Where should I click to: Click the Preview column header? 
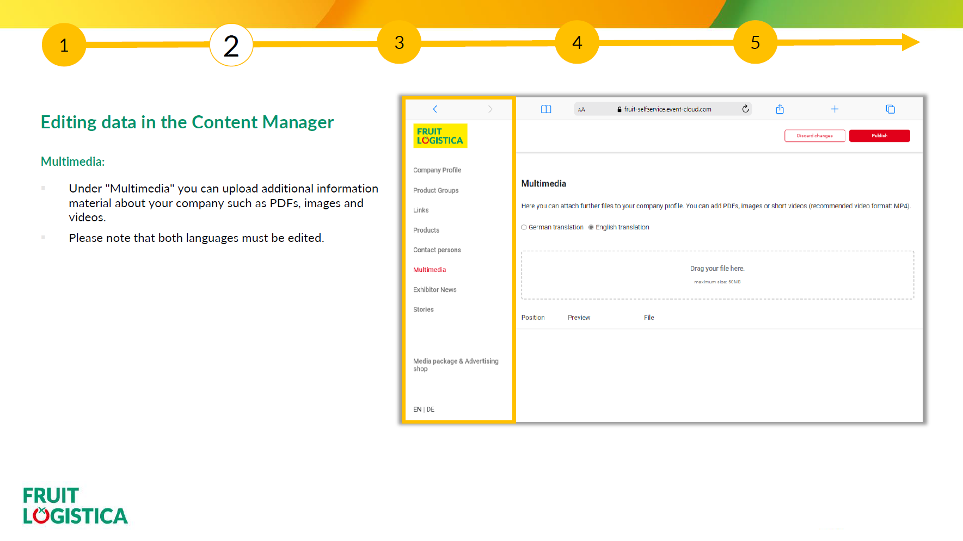(x=579, y=318)
